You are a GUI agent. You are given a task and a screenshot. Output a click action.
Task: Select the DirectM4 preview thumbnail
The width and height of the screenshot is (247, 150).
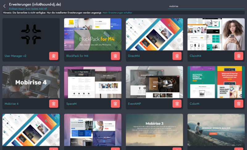(x=154, y=34)
